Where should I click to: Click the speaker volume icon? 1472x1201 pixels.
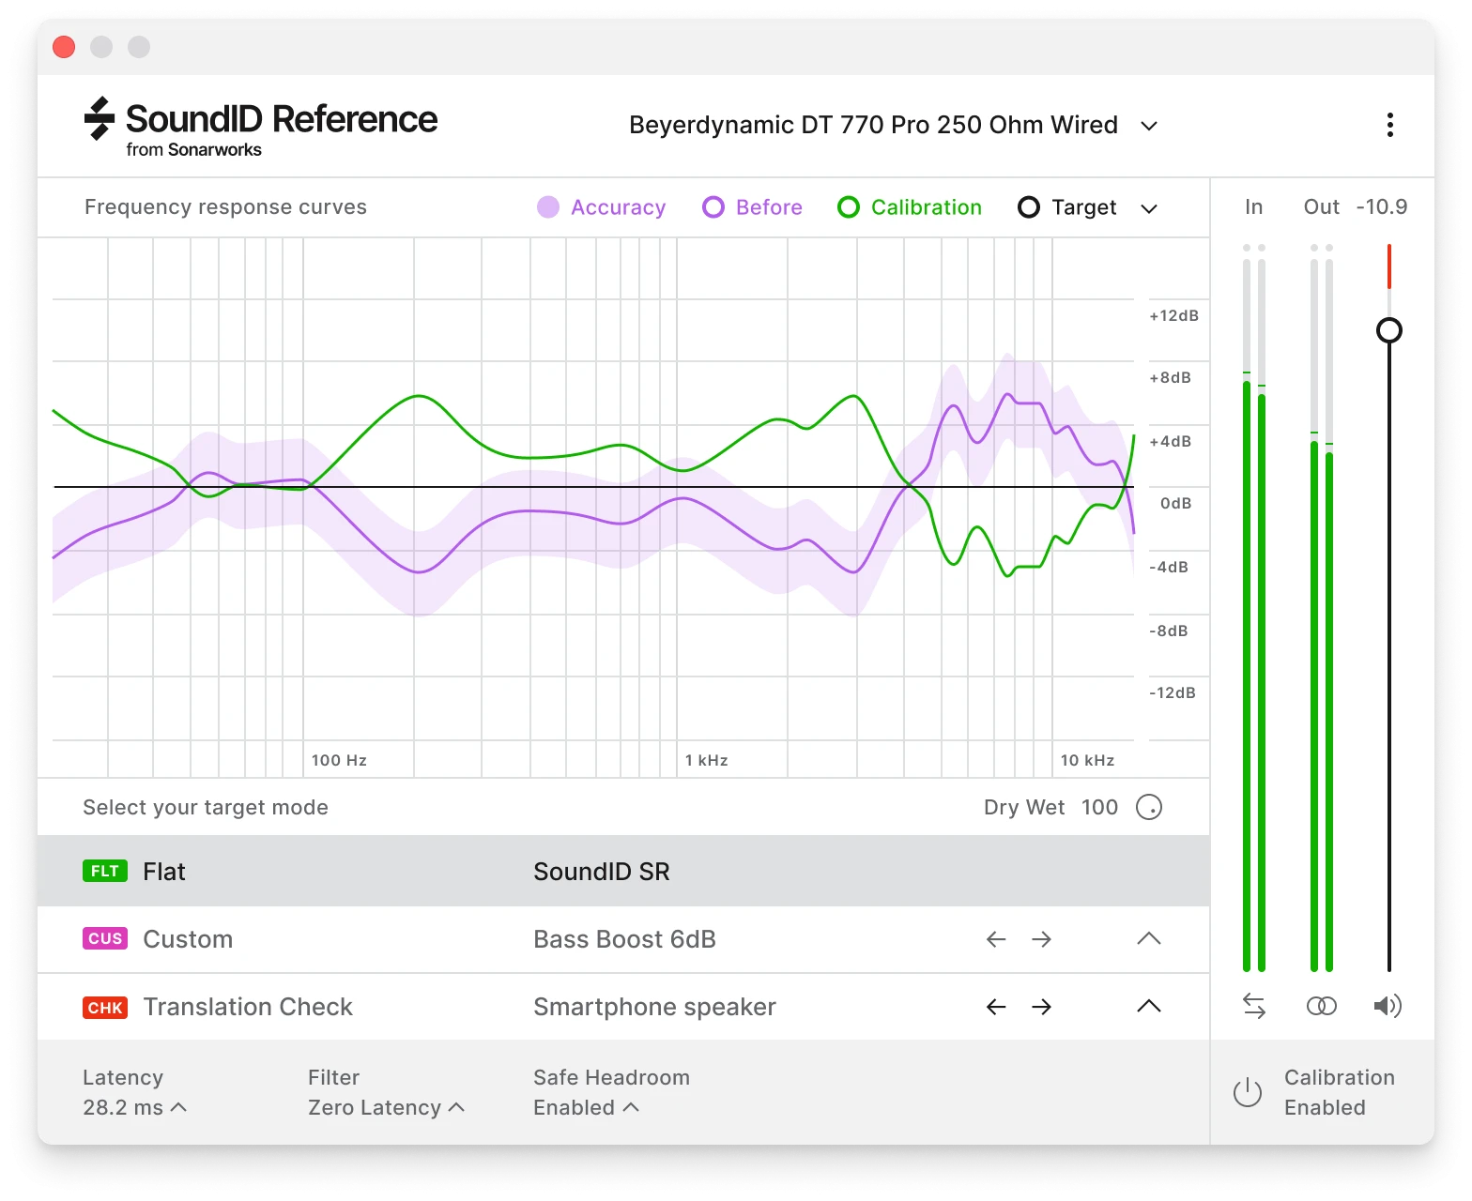coord(1388,1006)
